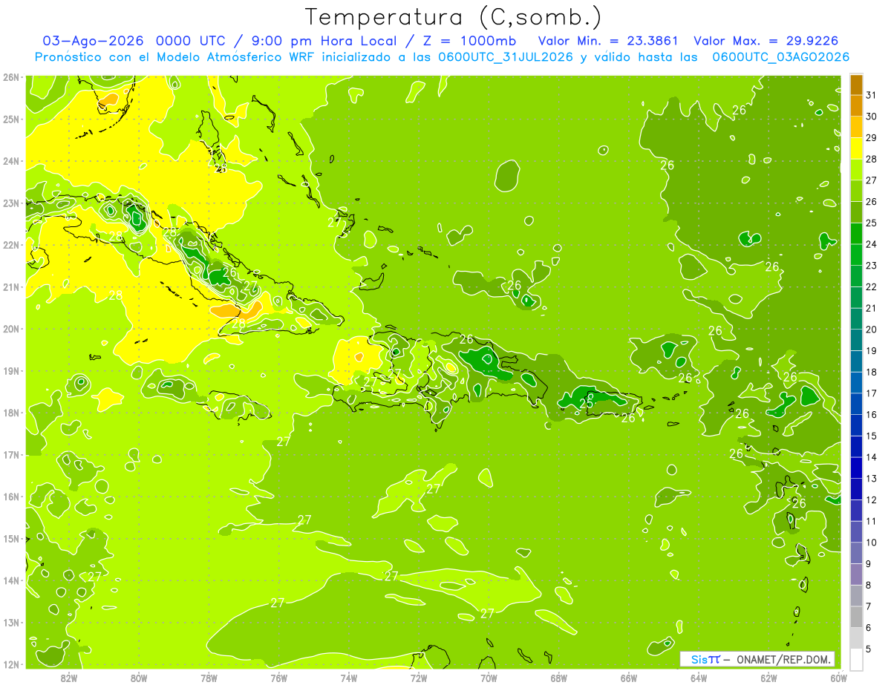
Task: Click the colorbar scale value '14'
Action: (x=871, y=457)
